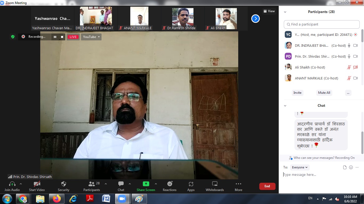Toggle Ali Shaikh's crossed-out camera icon
The width and height of the screenshot is (364, 204).
coord(355,67)
